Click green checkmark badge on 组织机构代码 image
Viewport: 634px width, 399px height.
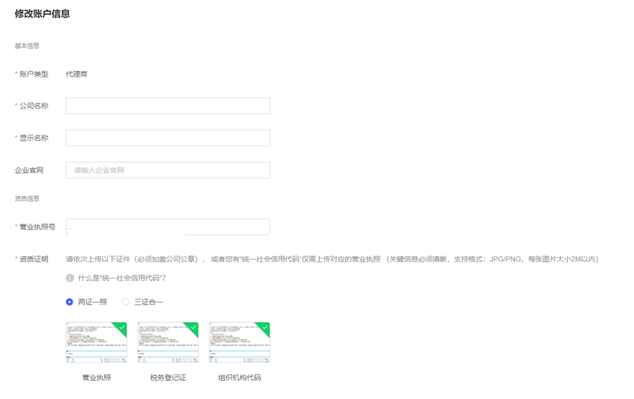click(x=264, y=327)
